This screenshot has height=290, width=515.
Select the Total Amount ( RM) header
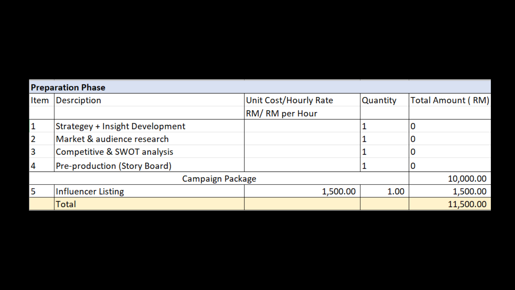(x=450, y=100)
